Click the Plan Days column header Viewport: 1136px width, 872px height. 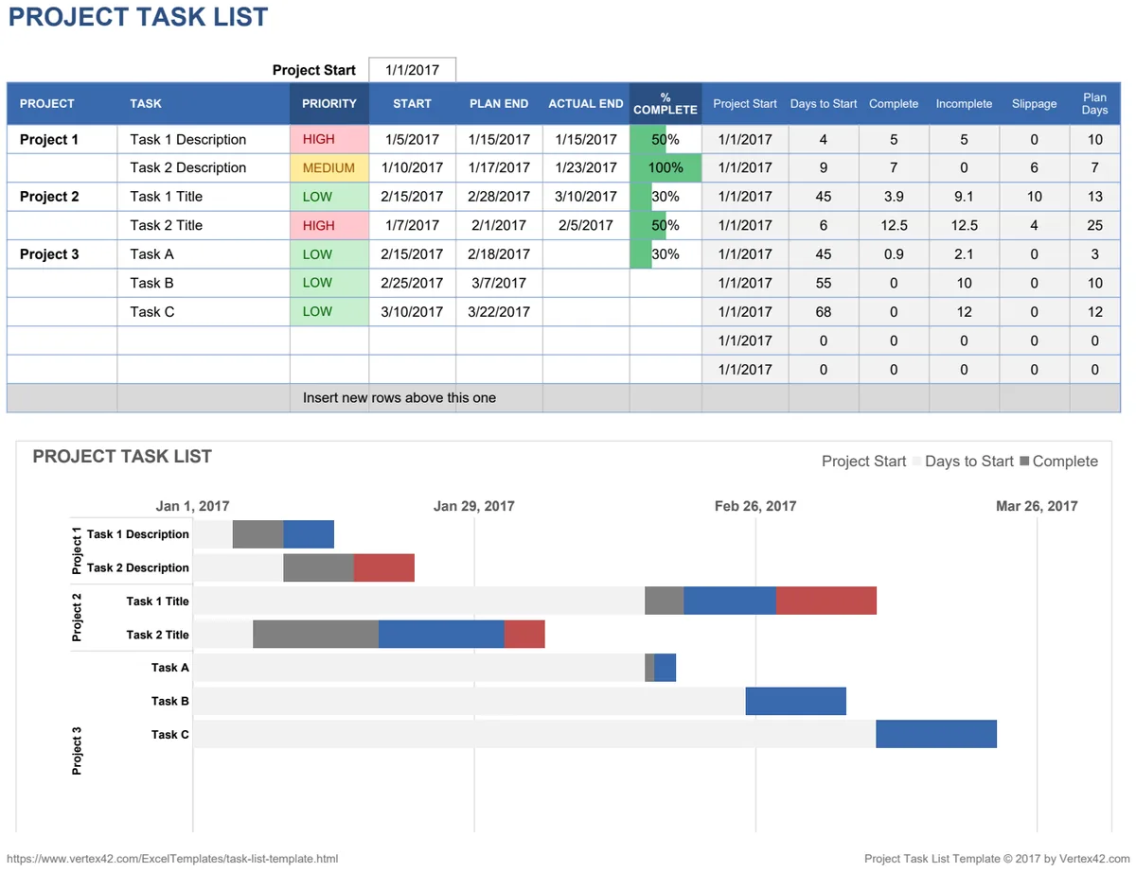[1095, 104]
